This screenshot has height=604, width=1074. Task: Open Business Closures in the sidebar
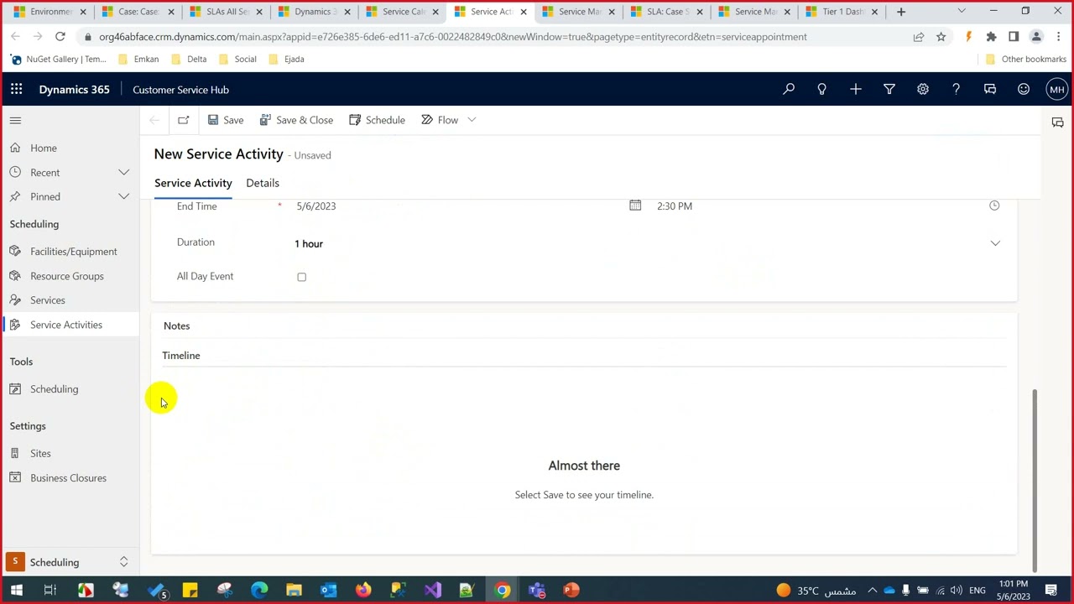(x=70, y=478)
